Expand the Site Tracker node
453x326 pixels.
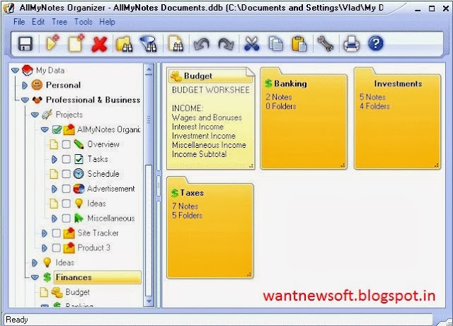click(x=44, y=233)
